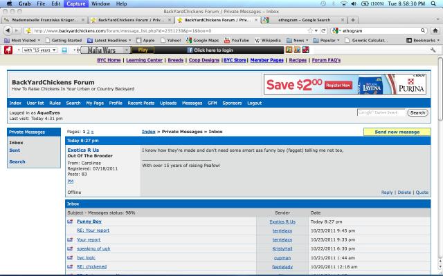Click the Send new message button
Screen dimensions: 443x276
tap(397, 131)
